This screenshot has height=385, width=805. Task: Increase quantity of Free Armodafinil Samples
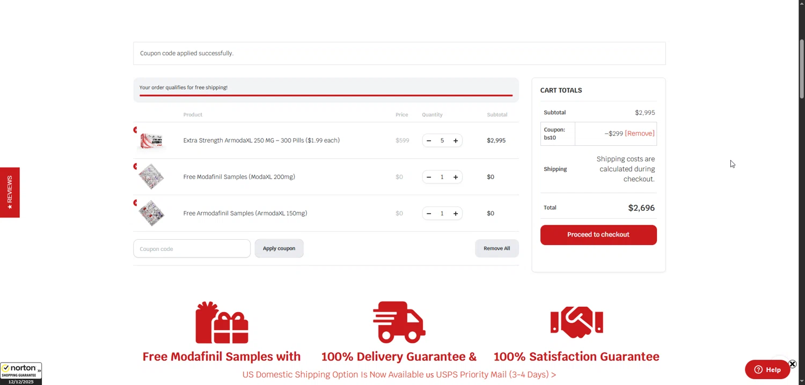(456, 213)
